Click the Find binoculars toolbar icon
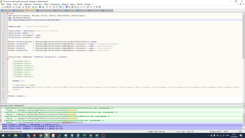Viewport: 245px width, 138px height. click(x=40, y=7)
